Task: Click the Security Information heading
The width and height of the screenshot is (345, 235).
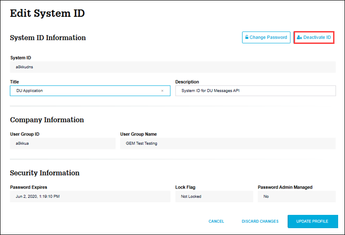Action: (x=44, y=173)
